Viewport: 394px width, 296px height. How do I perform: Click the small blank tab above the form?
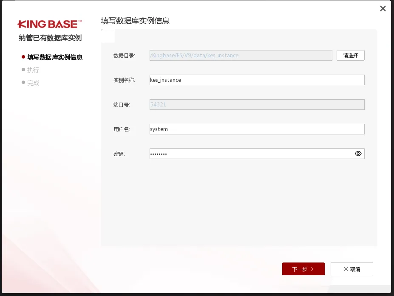[108, 36]
